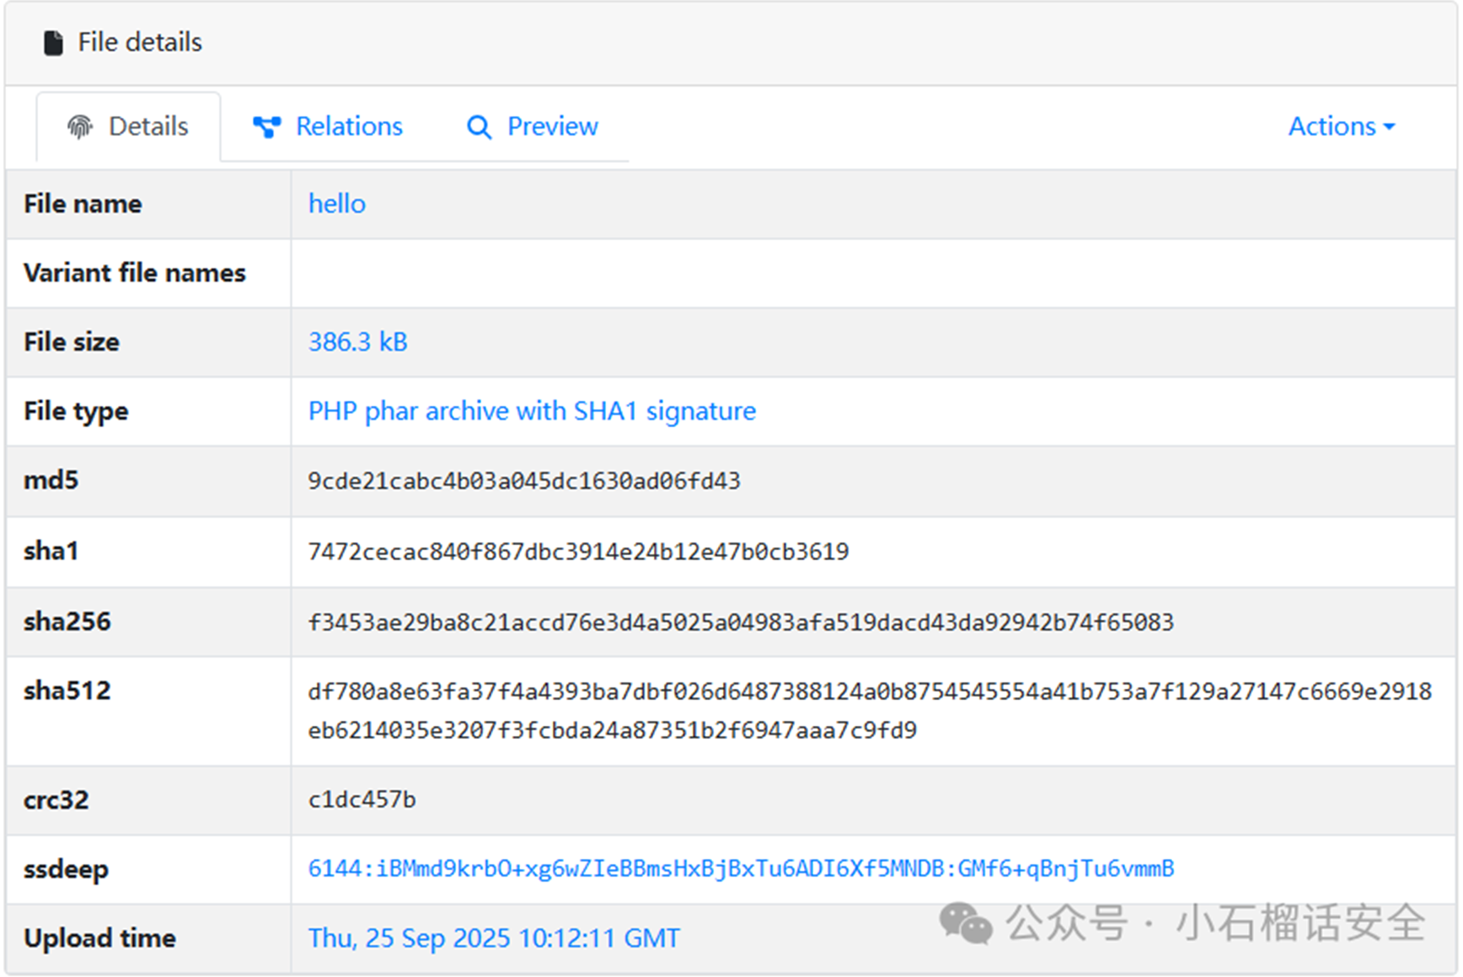Open the Preview tab
1463x977 pixels.
(x=533, y=127)
